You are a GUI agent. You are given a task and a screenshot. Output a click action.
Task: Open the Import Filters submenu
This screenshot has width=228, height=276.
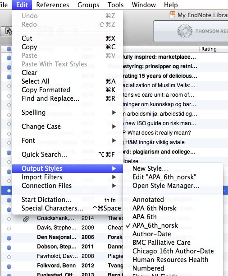pos(68,177)
